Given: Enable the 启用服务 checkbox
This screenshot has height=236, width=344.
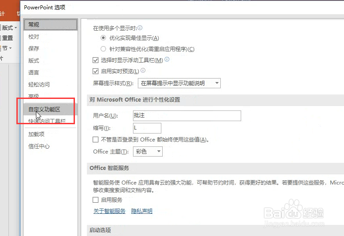Looking at the screenshot, I should [x=95, y=200].
